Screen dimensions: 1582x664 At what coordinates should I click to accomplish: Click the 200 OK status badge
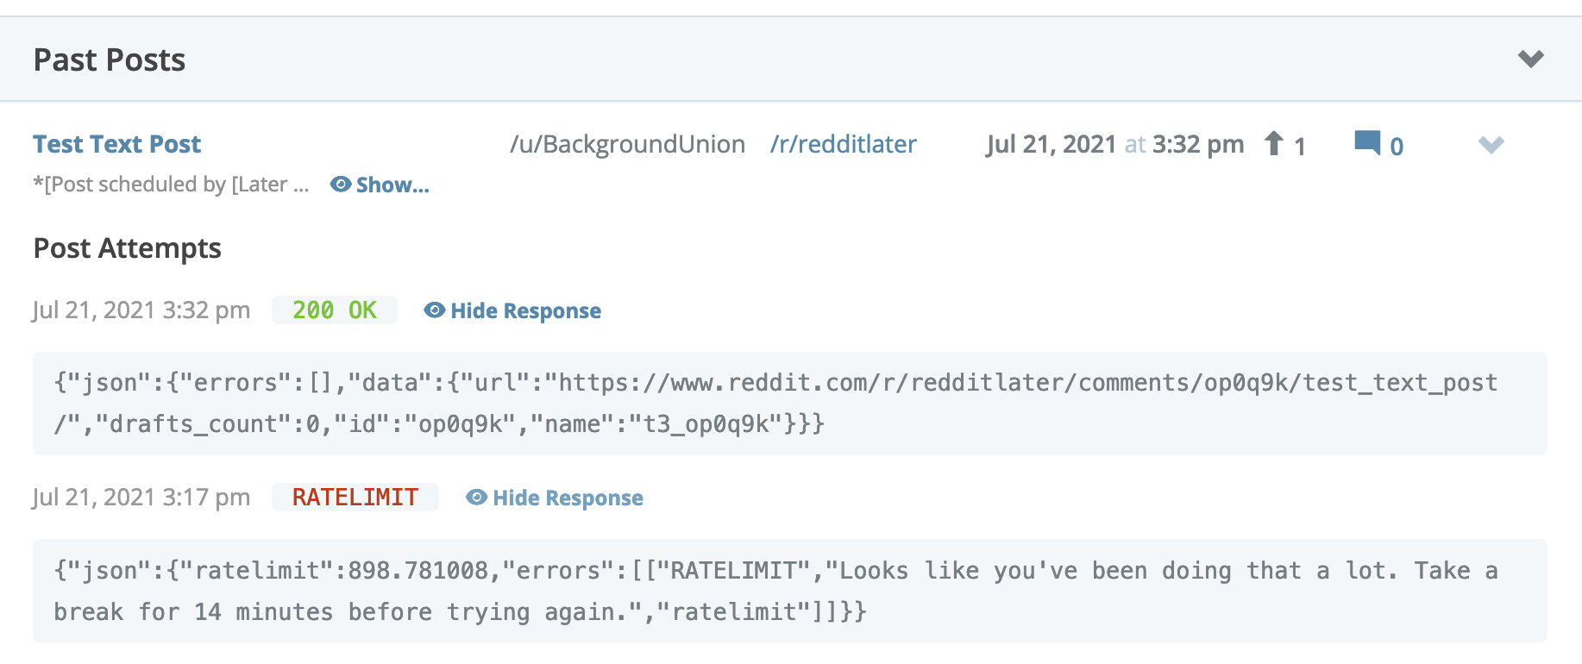(335, 310)
